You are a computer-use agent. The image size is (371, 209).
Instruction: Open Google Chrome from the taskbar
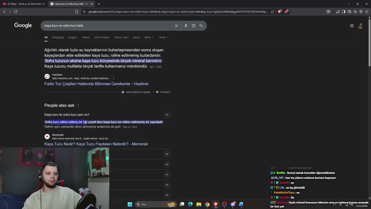(207, 204)
